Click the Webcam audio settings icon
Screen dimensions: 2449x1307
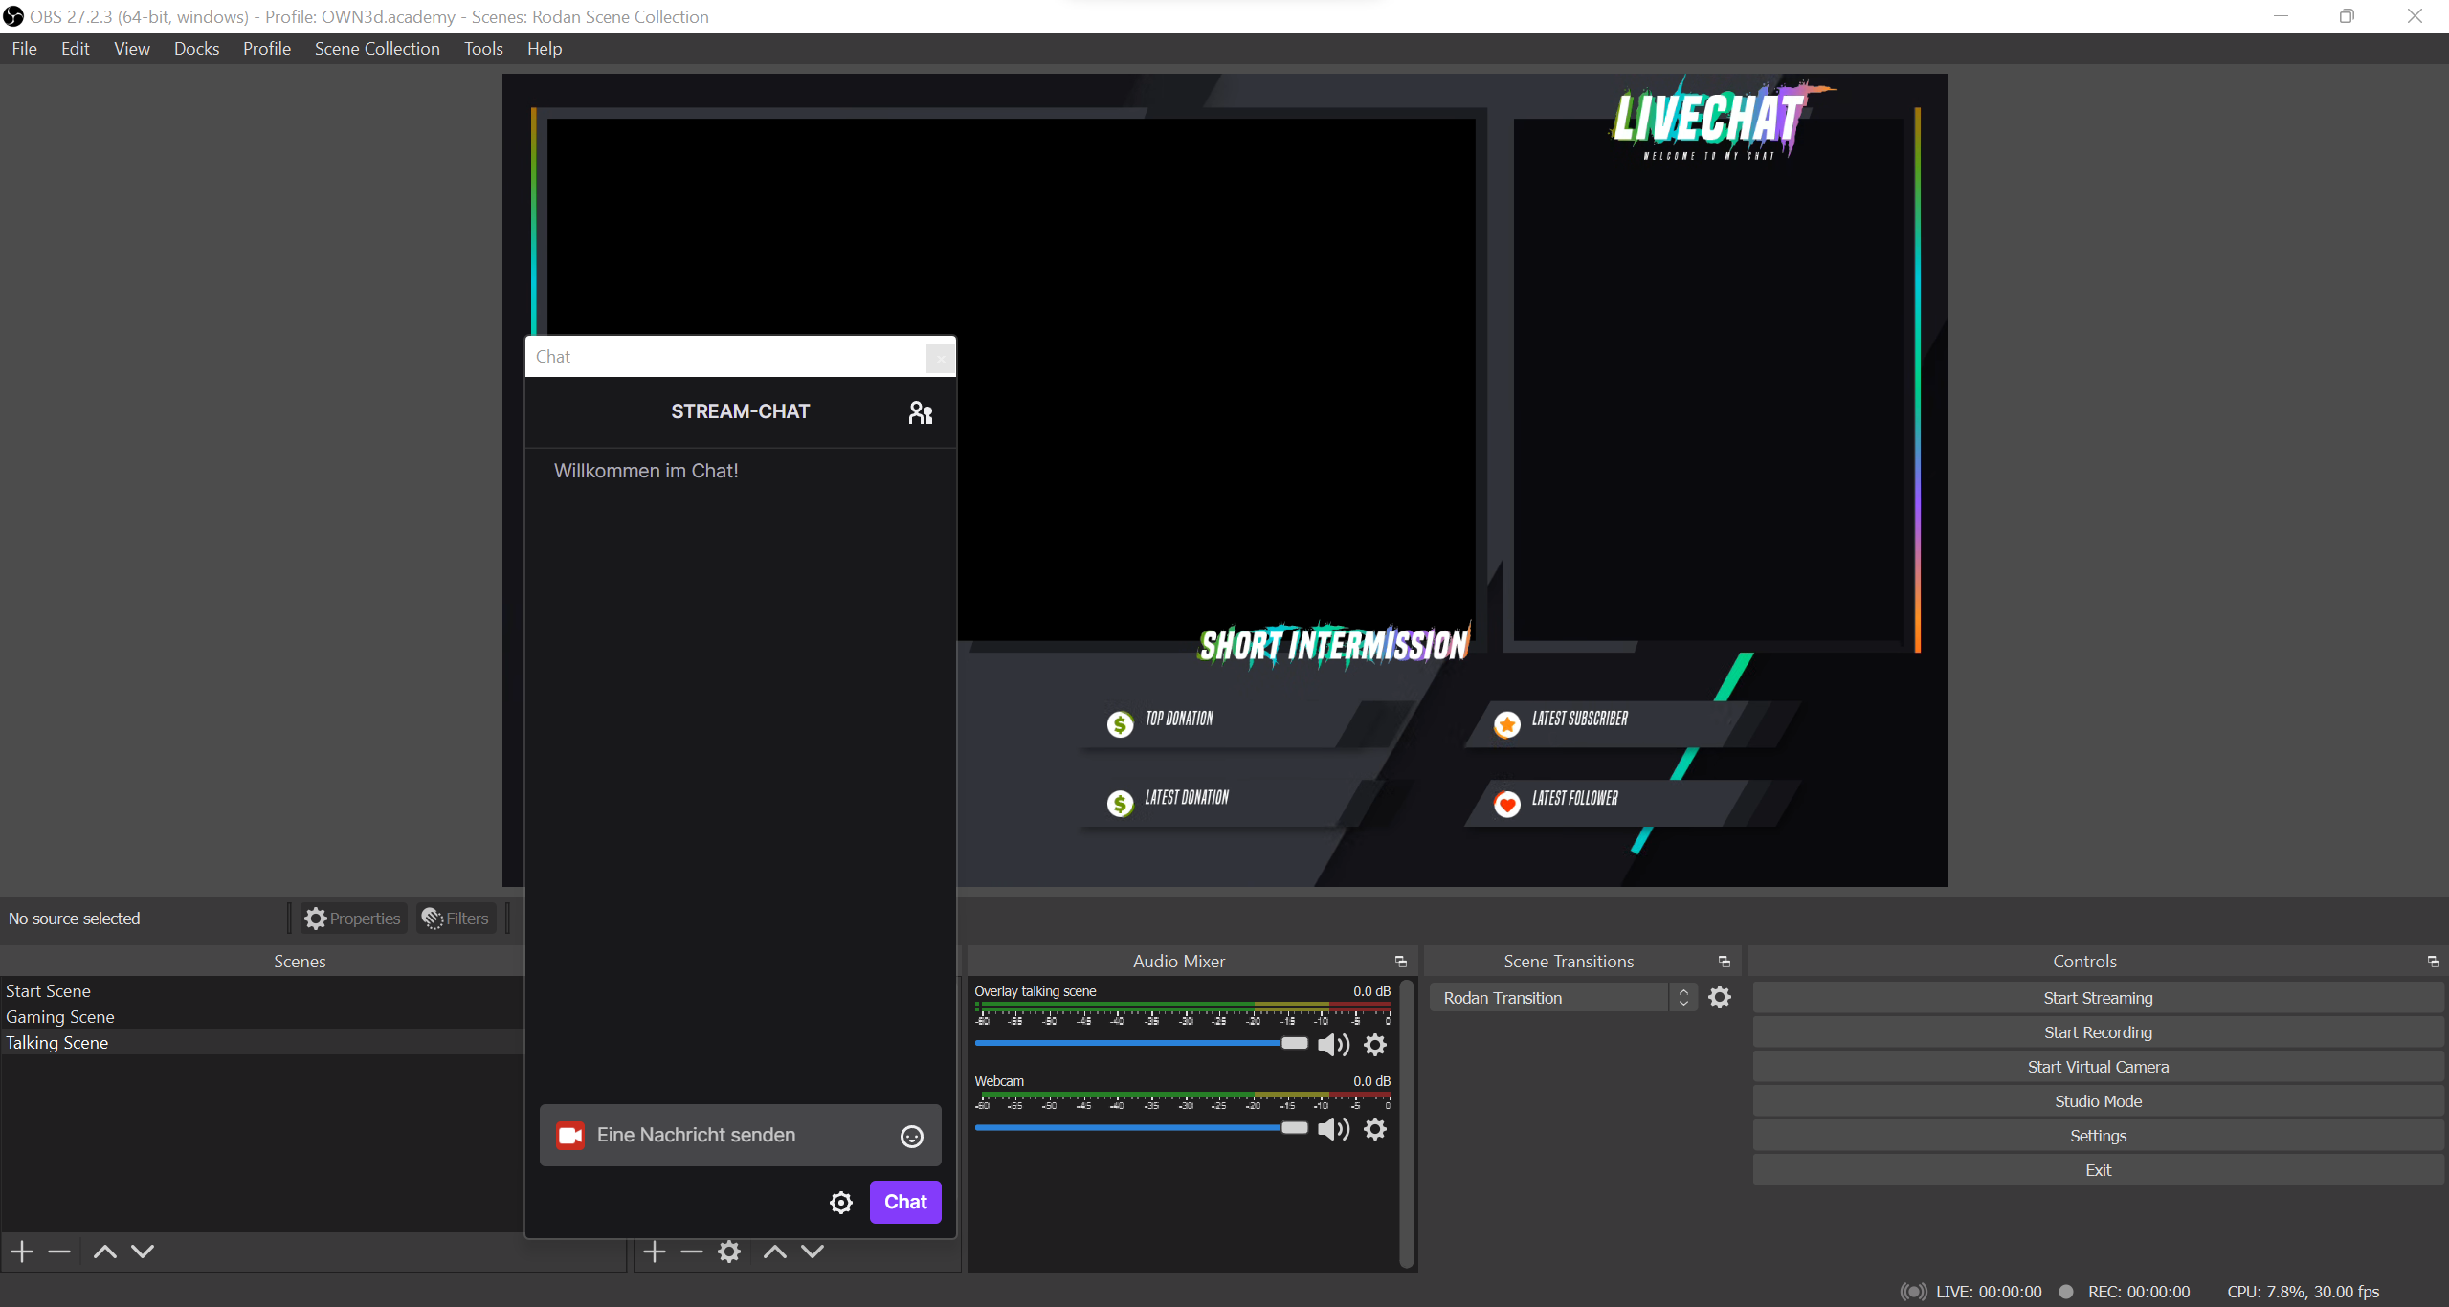[1373, 1129]
